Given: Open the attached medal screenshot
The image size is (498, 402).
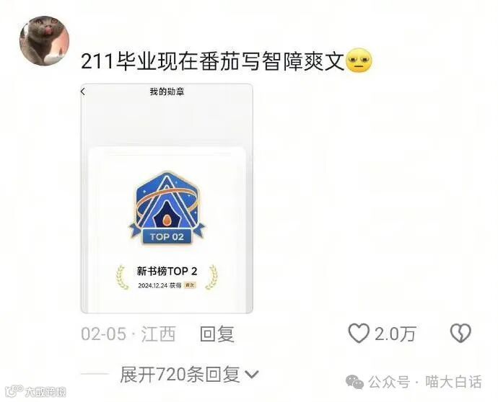Looking at the screenshot, I should [x=167, y=199].
